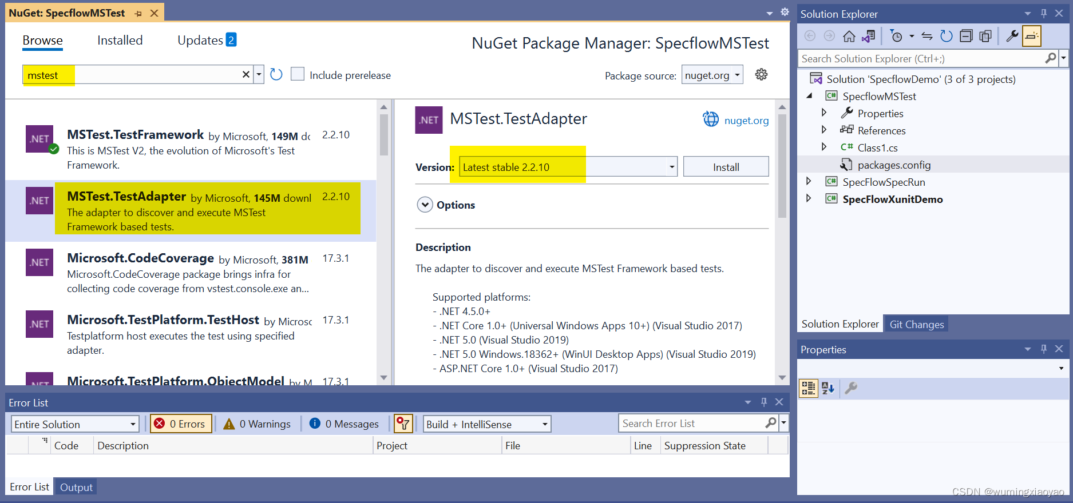Refresh the NuGet package search results
The image size is (1073, 503).
tap(276, 75)
